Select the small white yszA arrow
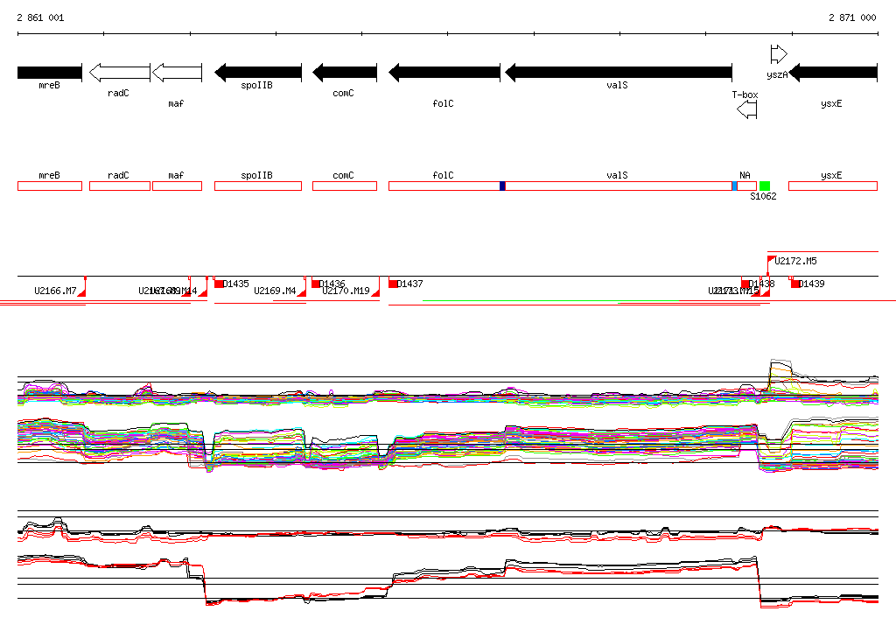The image size is (896, 625). click(x=779, y=54)
